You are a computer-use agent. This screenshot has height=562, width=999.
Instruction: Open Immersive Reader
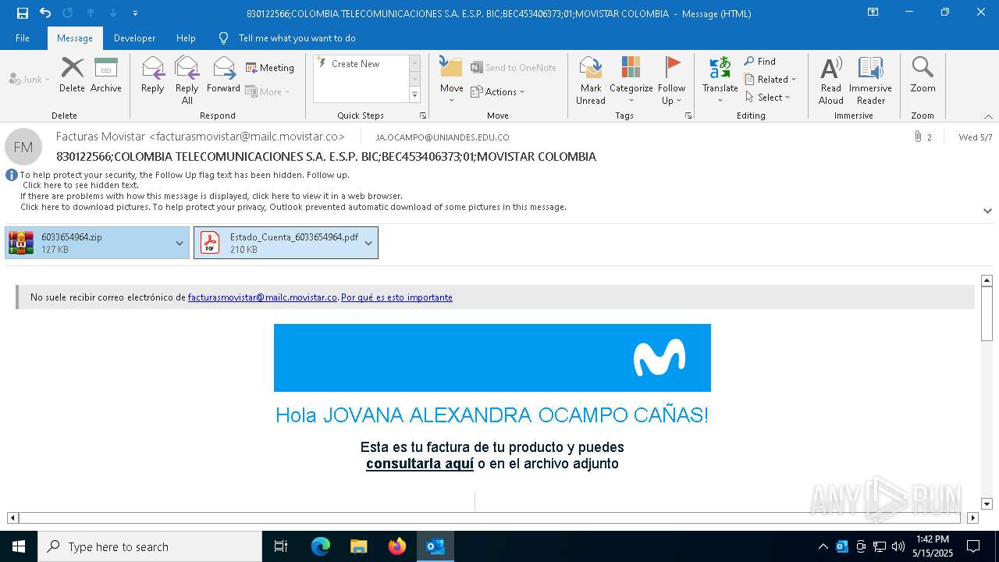[x=871, y=80]
